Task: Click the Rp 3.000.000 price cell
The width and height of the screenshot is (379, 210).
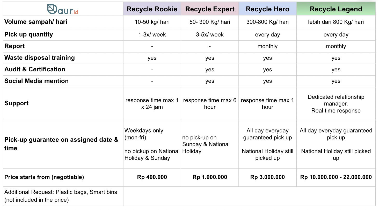Action: [267, 177]
